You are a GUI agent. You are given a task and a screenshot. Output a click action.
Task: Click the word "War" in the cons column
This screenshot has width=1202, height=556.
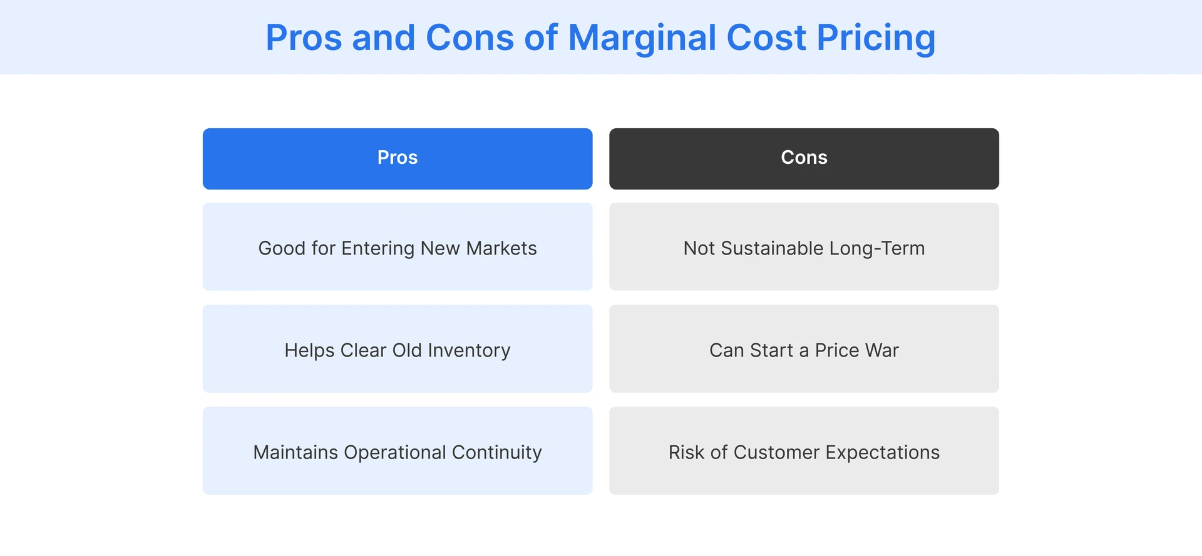[881, 350]
